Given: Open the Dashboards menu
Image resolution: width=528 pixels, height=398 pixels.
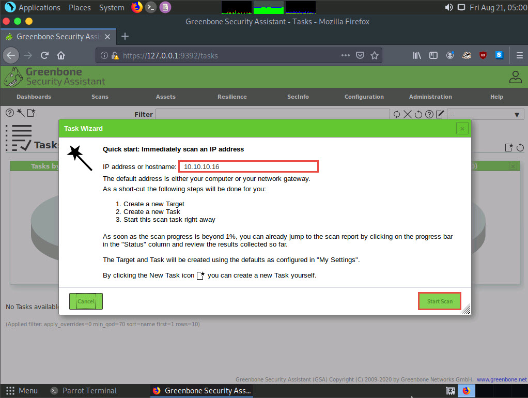Looking at the screenshot, I should tap(34, 97).
